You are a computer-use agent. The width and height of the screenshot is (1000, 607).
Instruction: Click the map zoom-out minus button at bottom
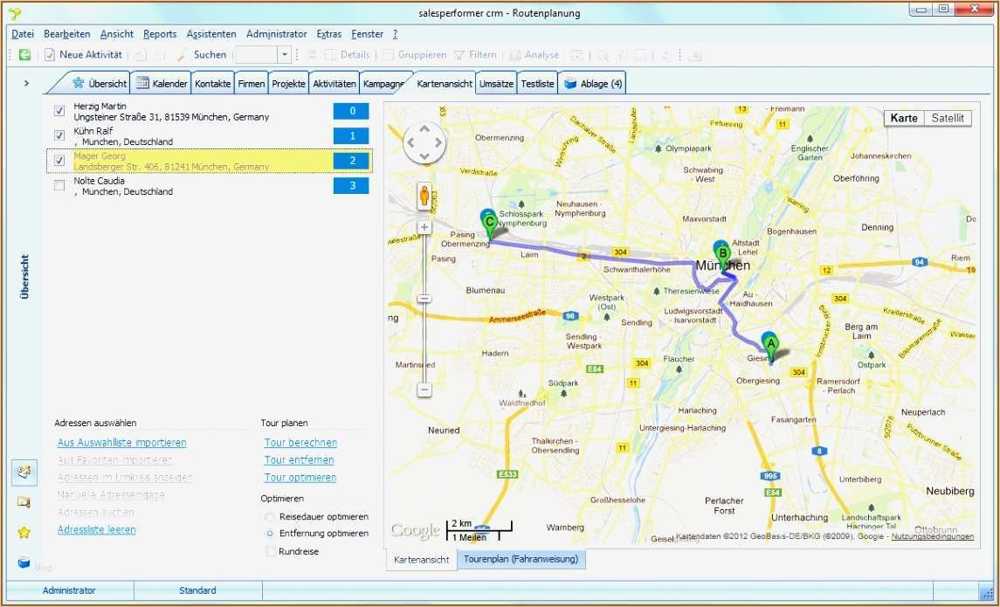point(424,390)
